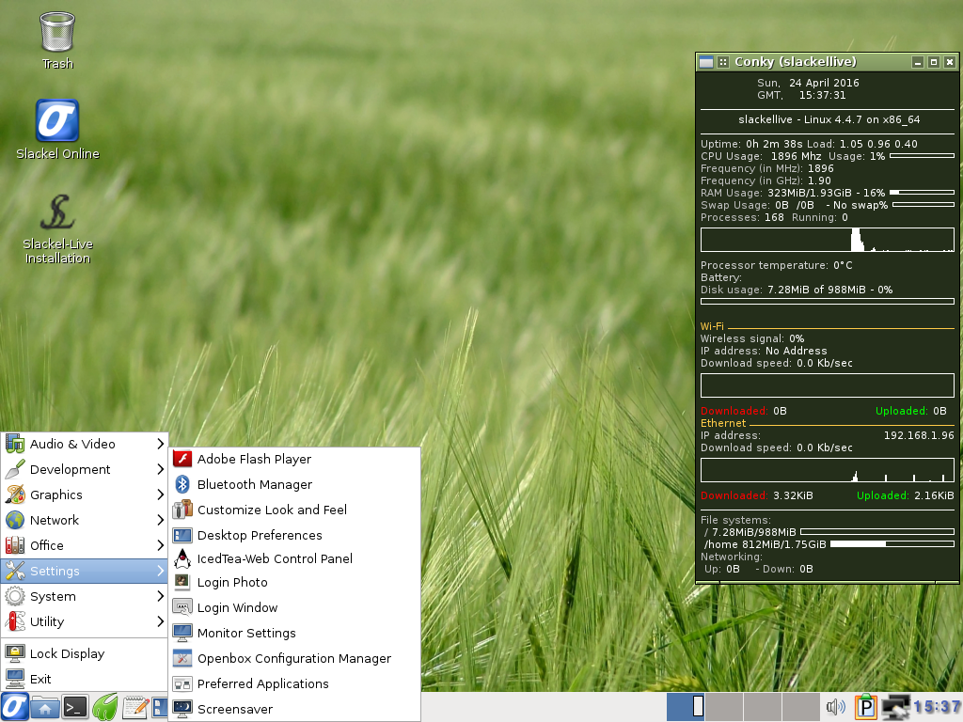Viewport: 963px width, 722px height.
Task: Switch to the first workspace in pager
Action: (686, 707)
